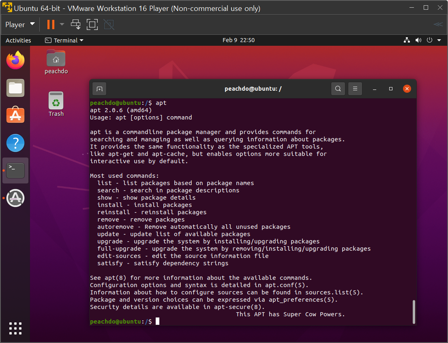The width and height of the screenshot is (448, 343).
Task: Minimize the terminal window
Action: 375,89
